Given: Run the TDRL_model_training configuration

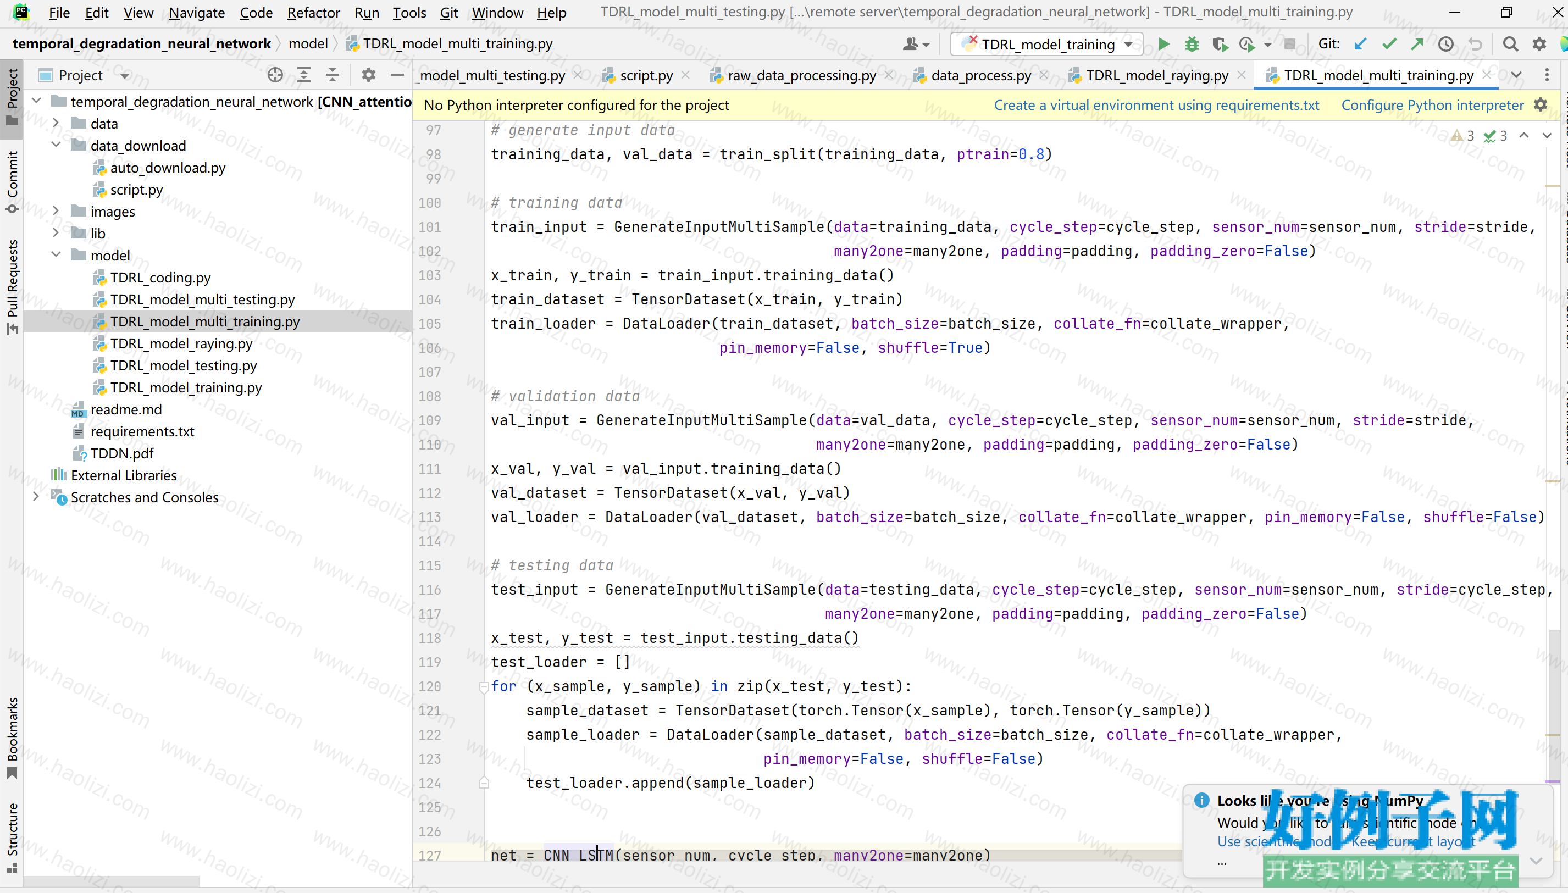Looking at the screenshot, I should tap(1163, 44).
